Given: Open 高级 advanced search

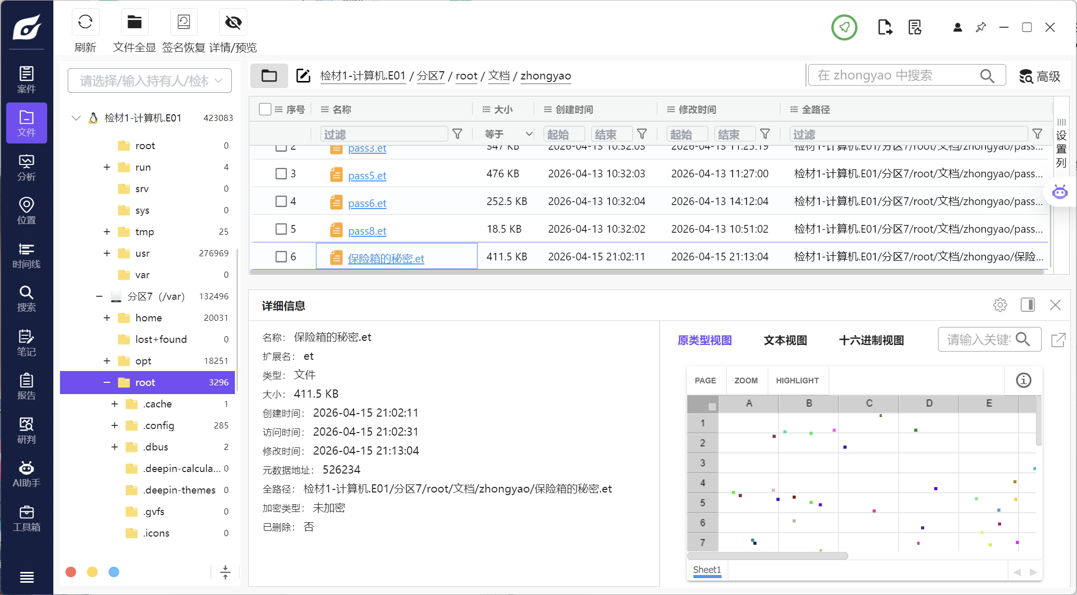Looking at the screenshot, I should [1040, 76].
